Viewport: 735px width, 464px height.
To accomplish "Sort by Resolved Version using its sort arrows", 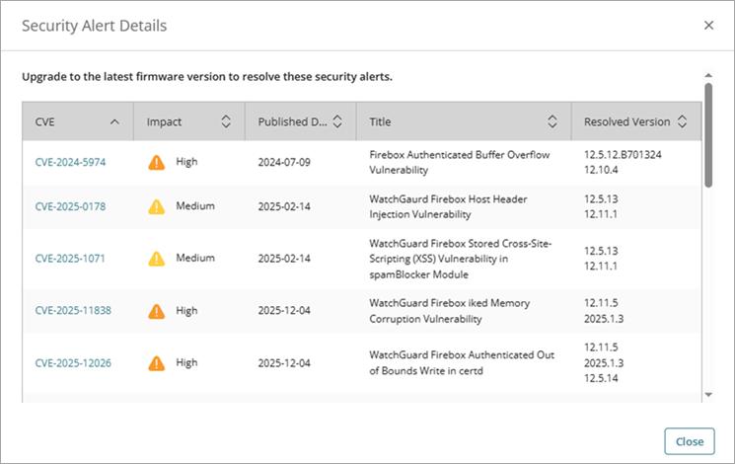I will [x=682, y=121].
